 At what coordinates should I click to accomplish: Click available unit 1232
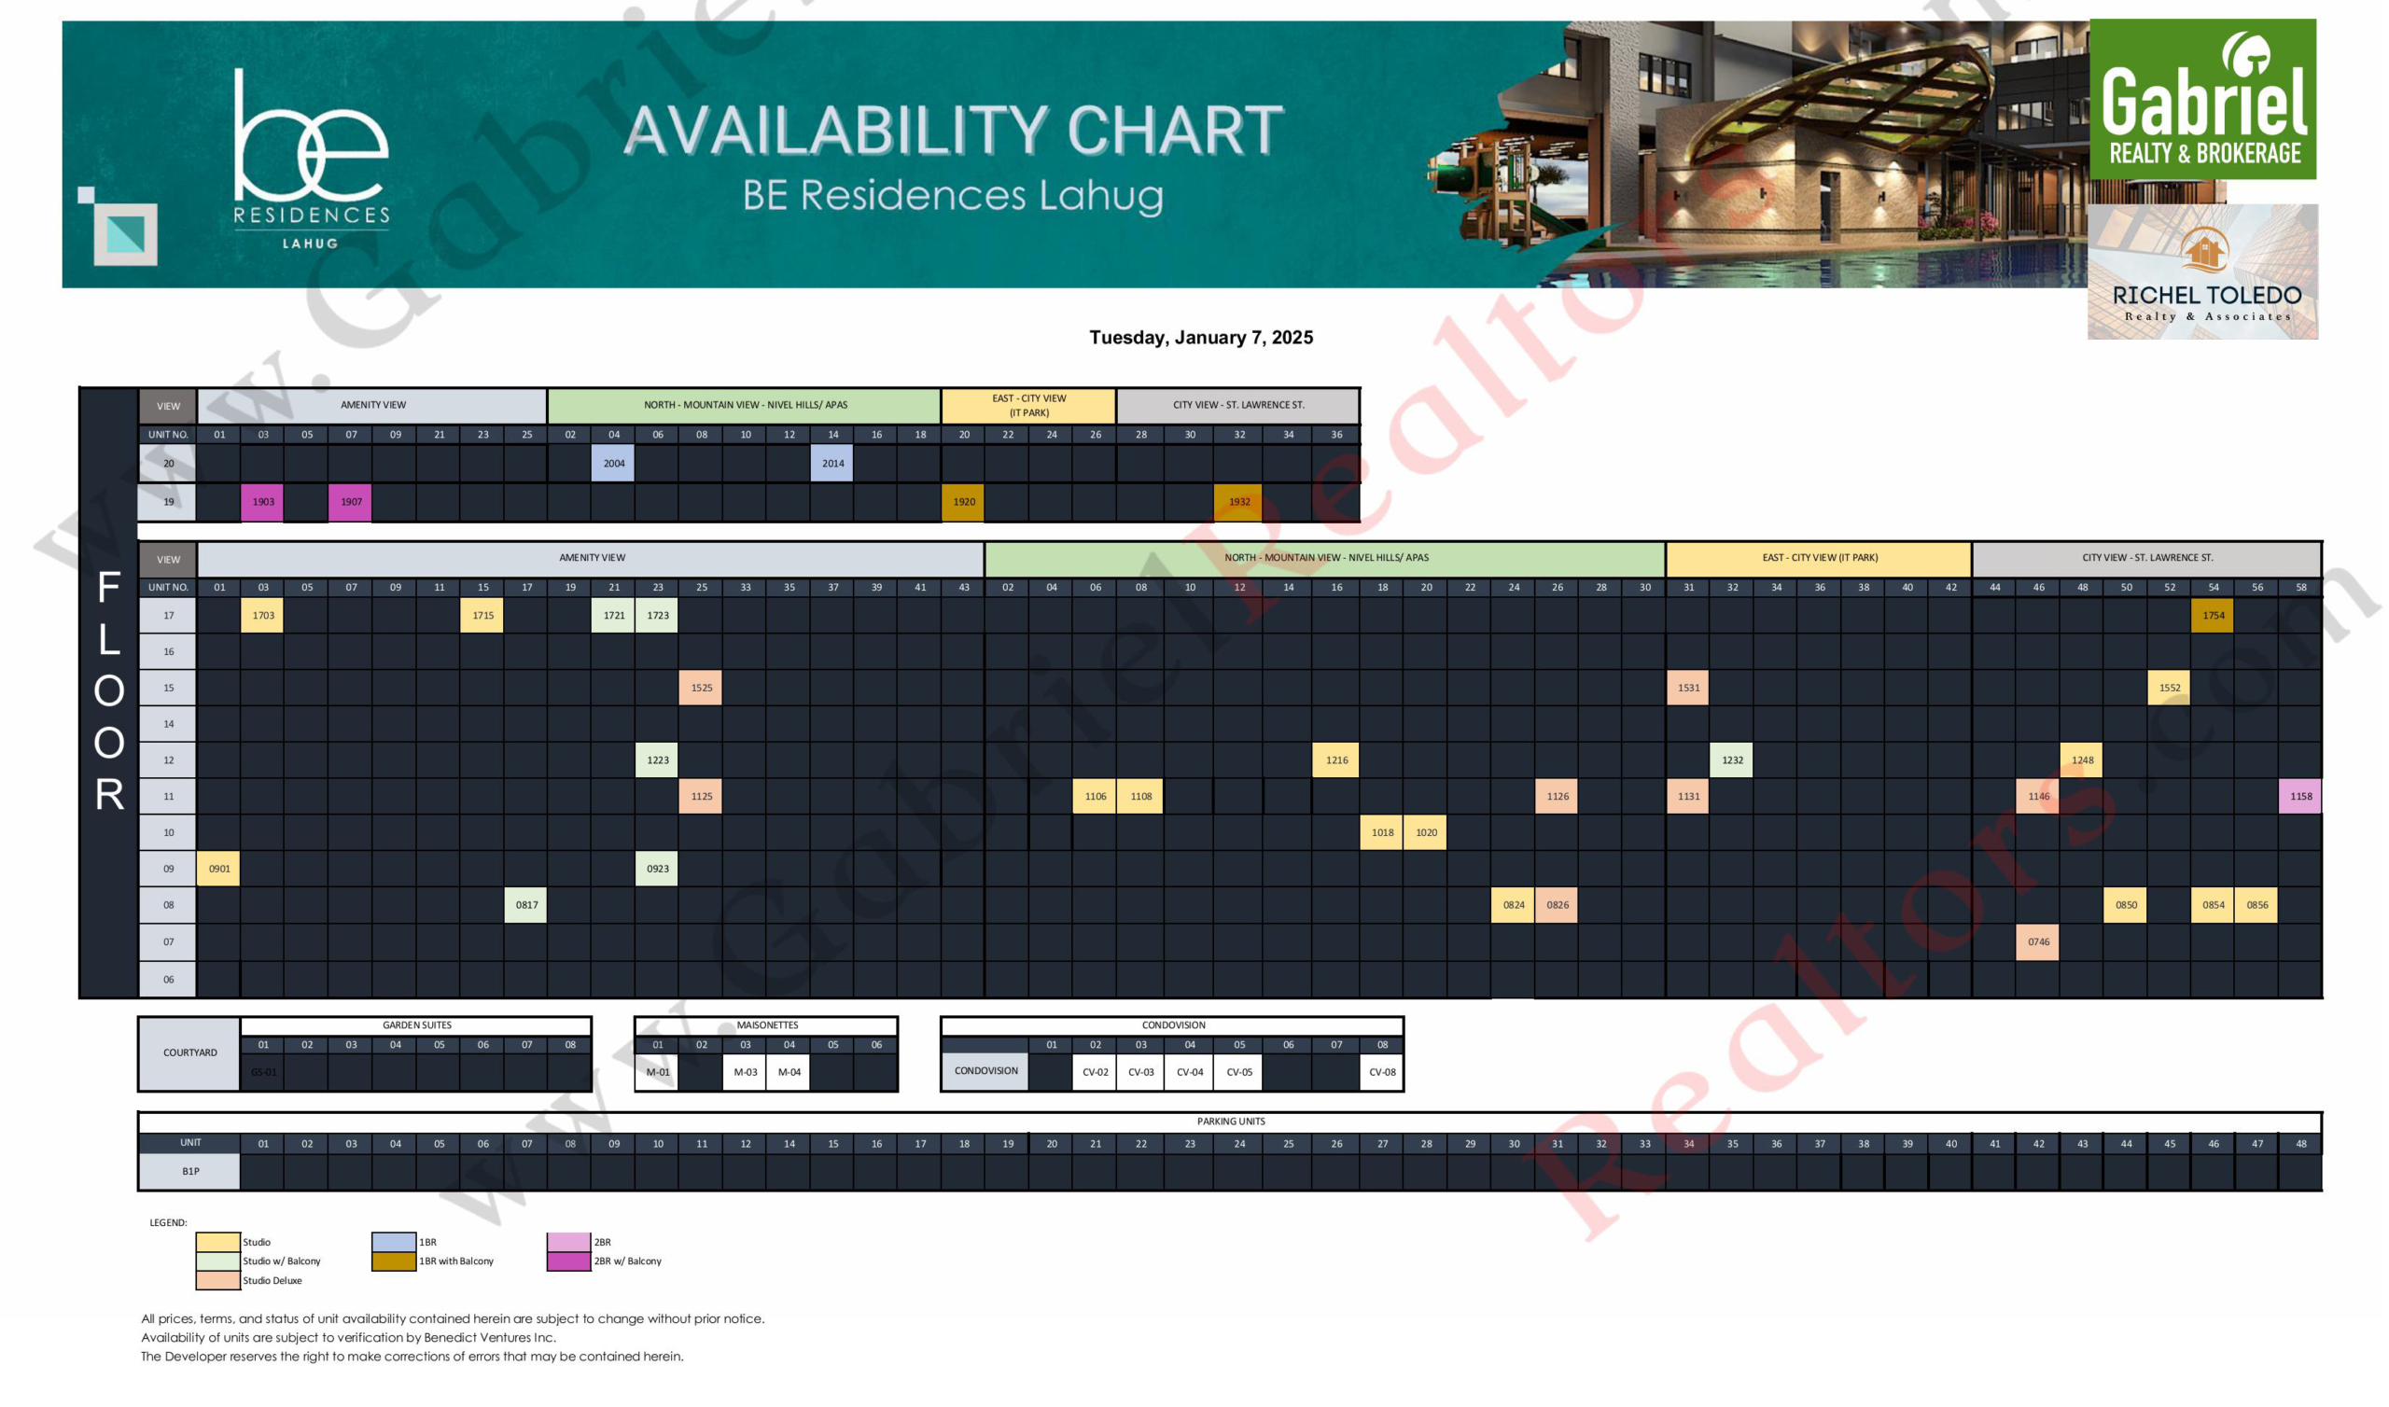point(1732,759)
